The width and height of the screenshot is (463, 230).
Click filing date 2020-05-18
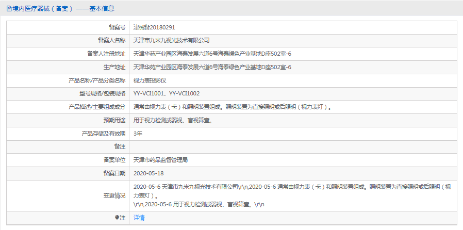[x=148, y=173]
